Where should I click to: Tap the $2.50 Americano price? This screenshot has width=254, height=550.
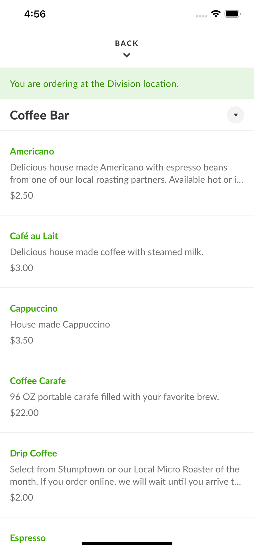click(22, 196)
